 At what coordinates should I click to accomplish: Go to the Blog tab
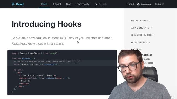click(69, 4)
